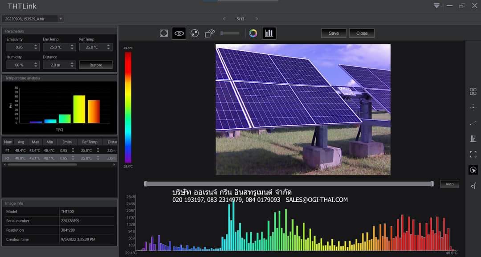Select the point measurement tool
This screenshot has width=481, height=257.
point(473,107)
